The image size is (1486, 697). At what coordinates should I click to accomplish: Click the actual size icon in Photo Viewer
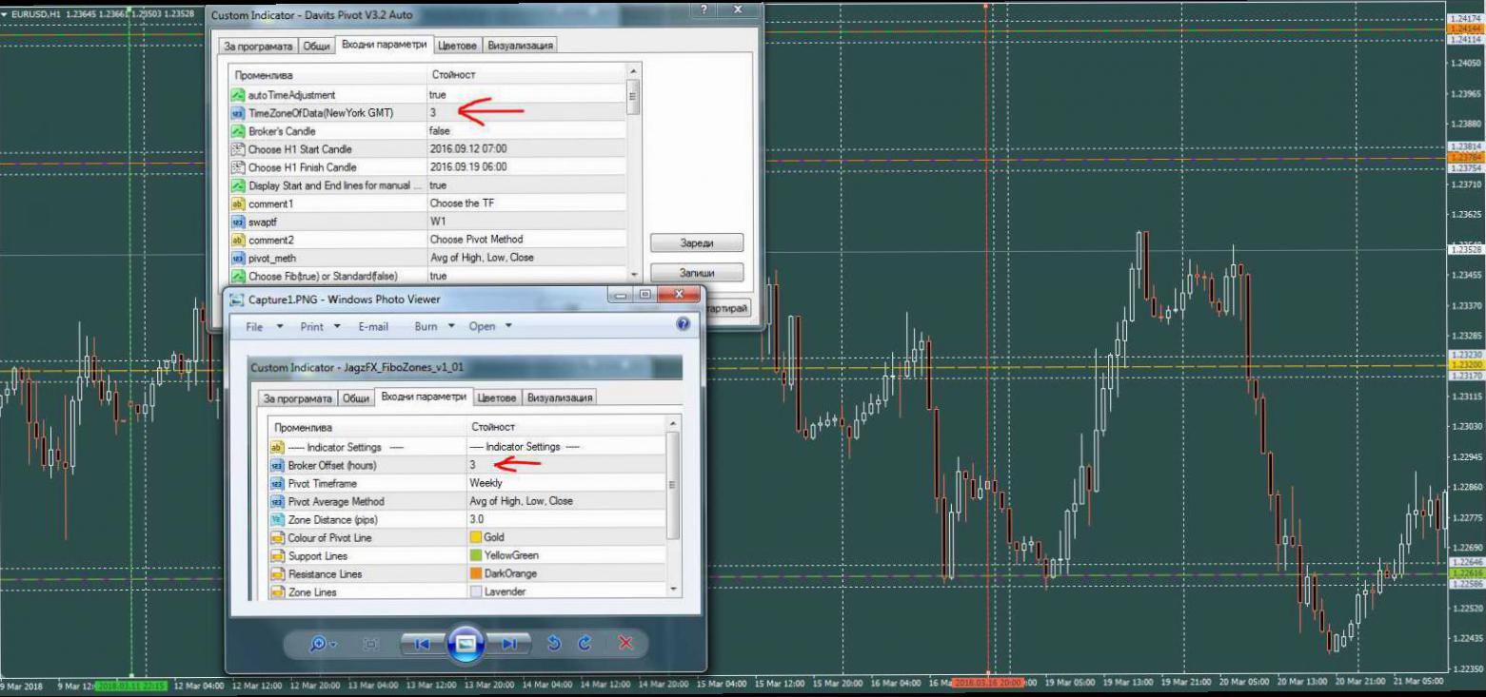[x=371, y=644]
